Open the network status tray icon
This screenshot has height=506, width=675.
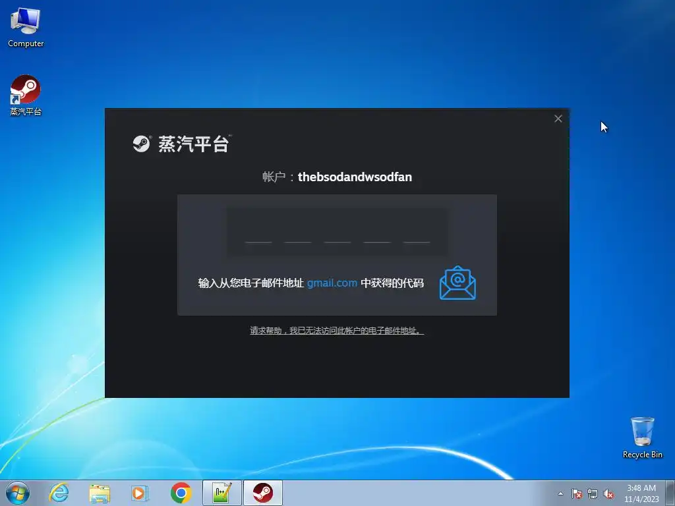point(593,493)
